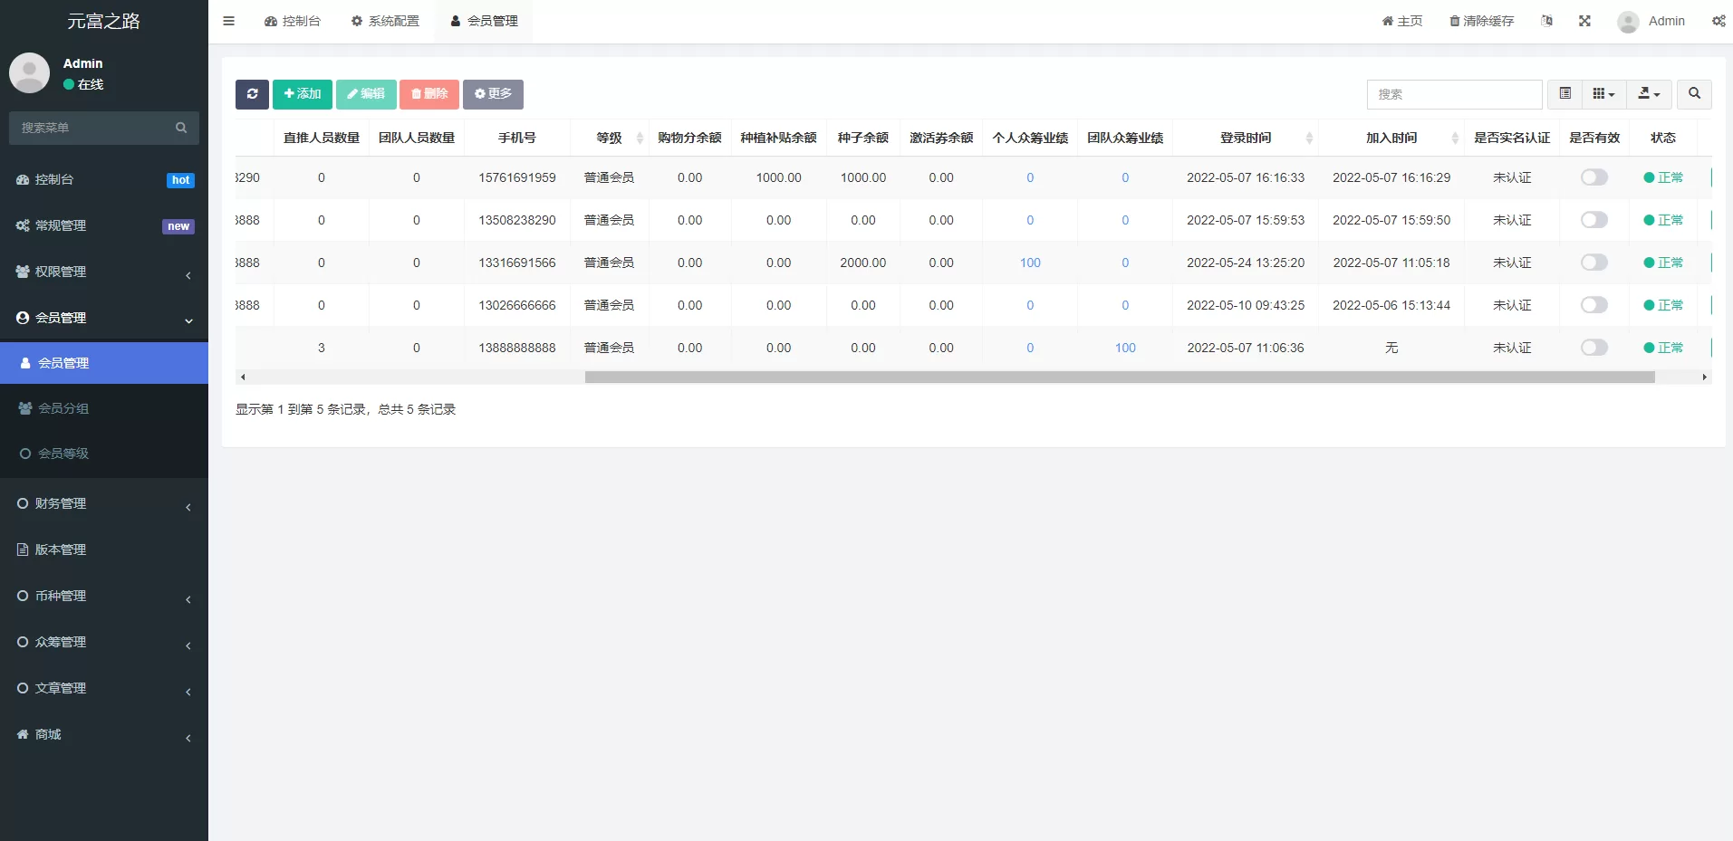Click the 添加 button to add a member
This screenshot has height=841, width=1733.
pos(302,94)
